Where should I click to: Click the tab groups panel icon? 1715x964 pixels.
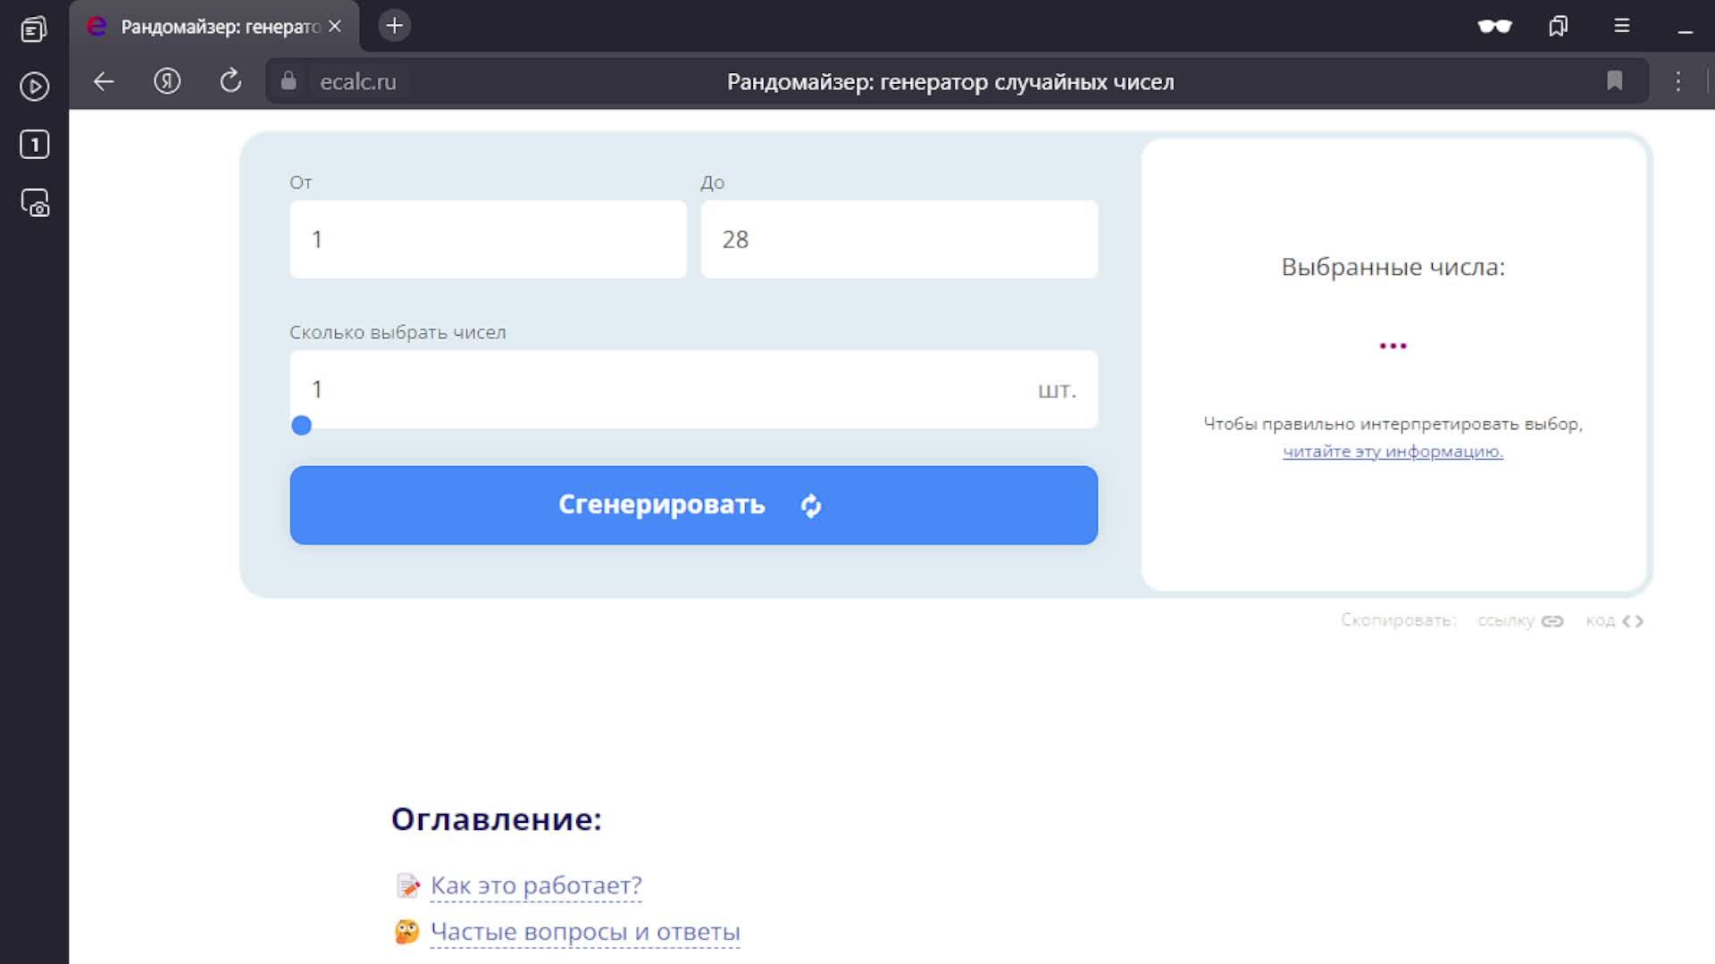[x=1558, y=26]
